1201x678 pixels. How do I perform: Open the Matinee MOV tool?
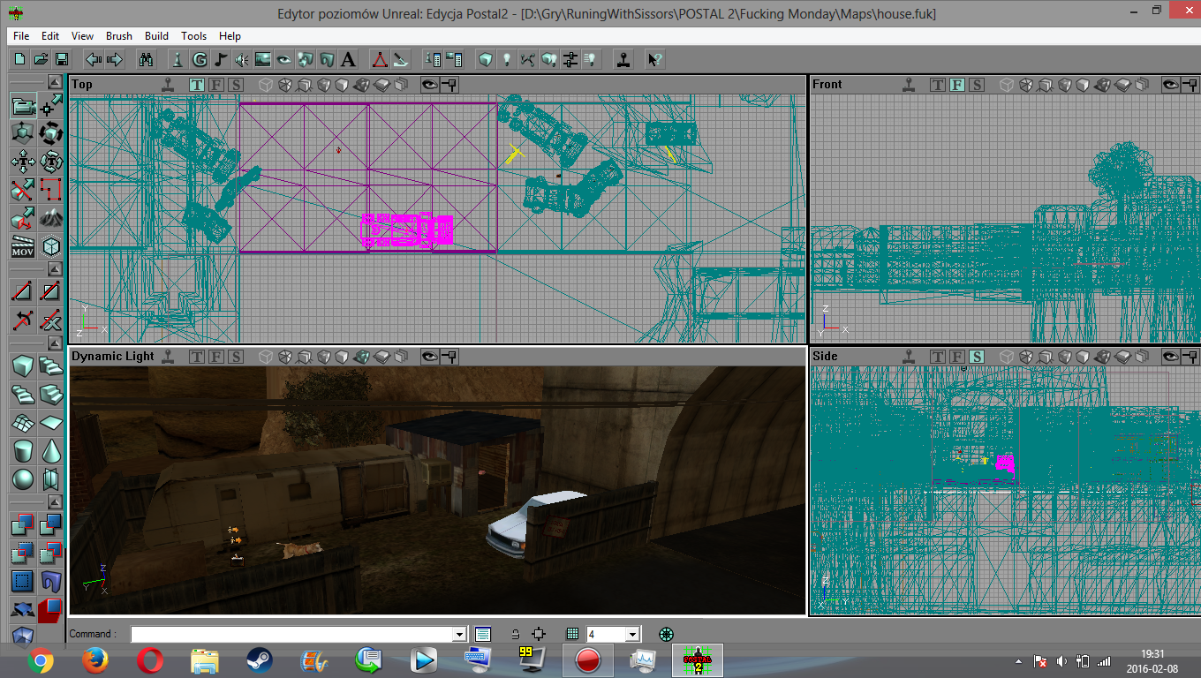click(23, 246)
